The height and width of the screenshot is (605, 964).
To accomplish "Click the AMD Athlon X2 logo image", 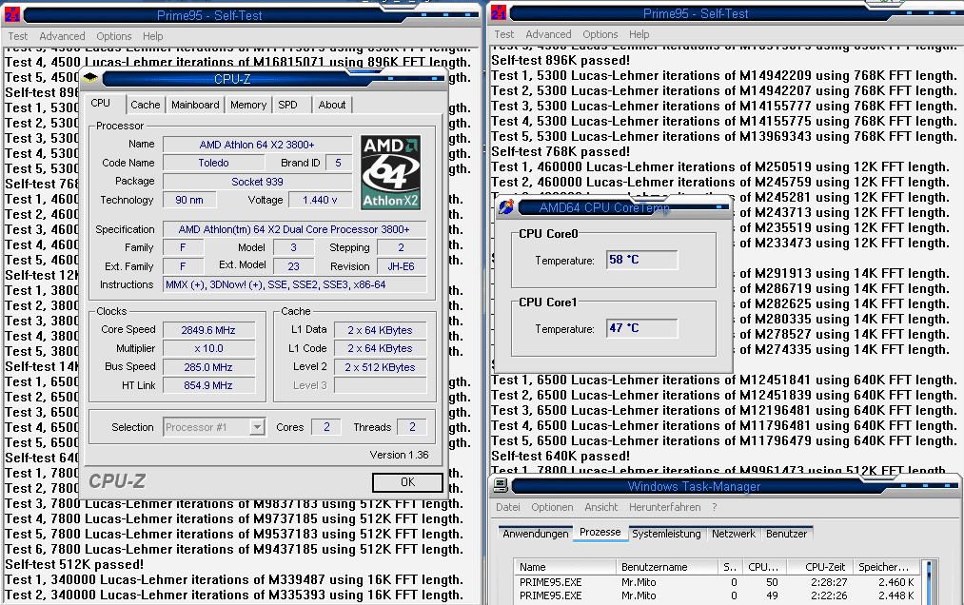I will (391, 173).
